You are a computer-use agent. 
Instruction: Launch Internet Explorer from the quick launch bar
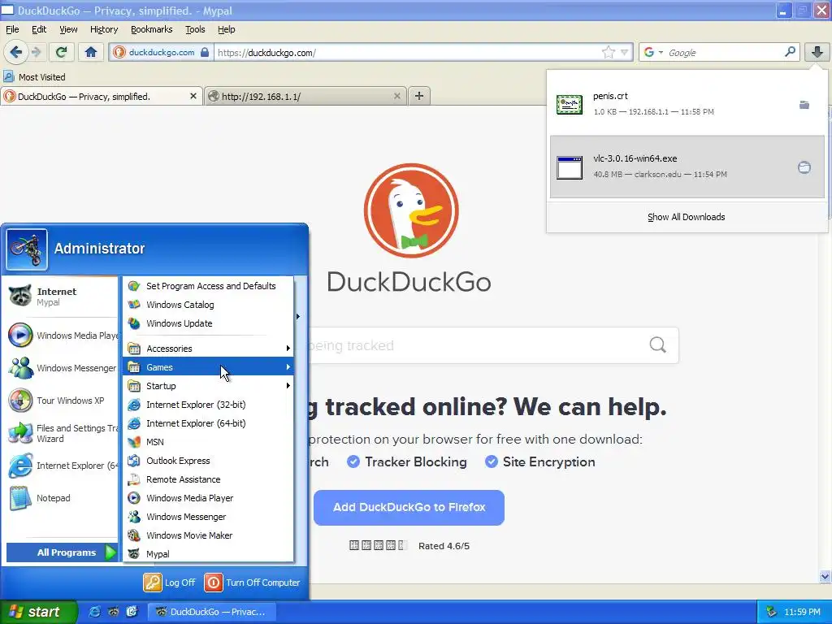94,612
